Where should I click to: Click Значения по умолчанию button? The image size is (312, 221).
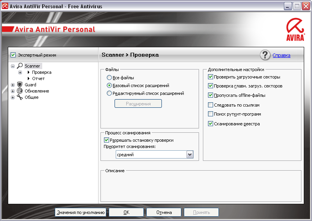[x=81, y=212]
